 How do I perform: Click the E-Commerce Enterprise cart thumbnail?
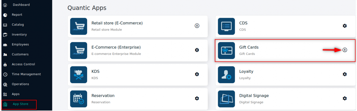click(79, 50)
